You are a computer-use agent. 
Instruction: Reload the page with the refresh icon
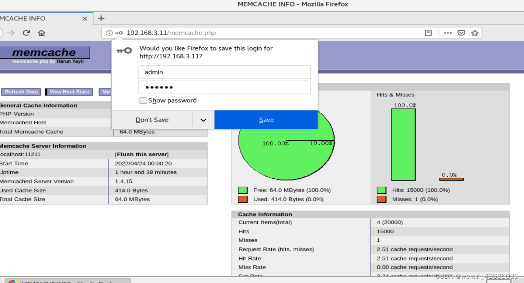point(26,33)
